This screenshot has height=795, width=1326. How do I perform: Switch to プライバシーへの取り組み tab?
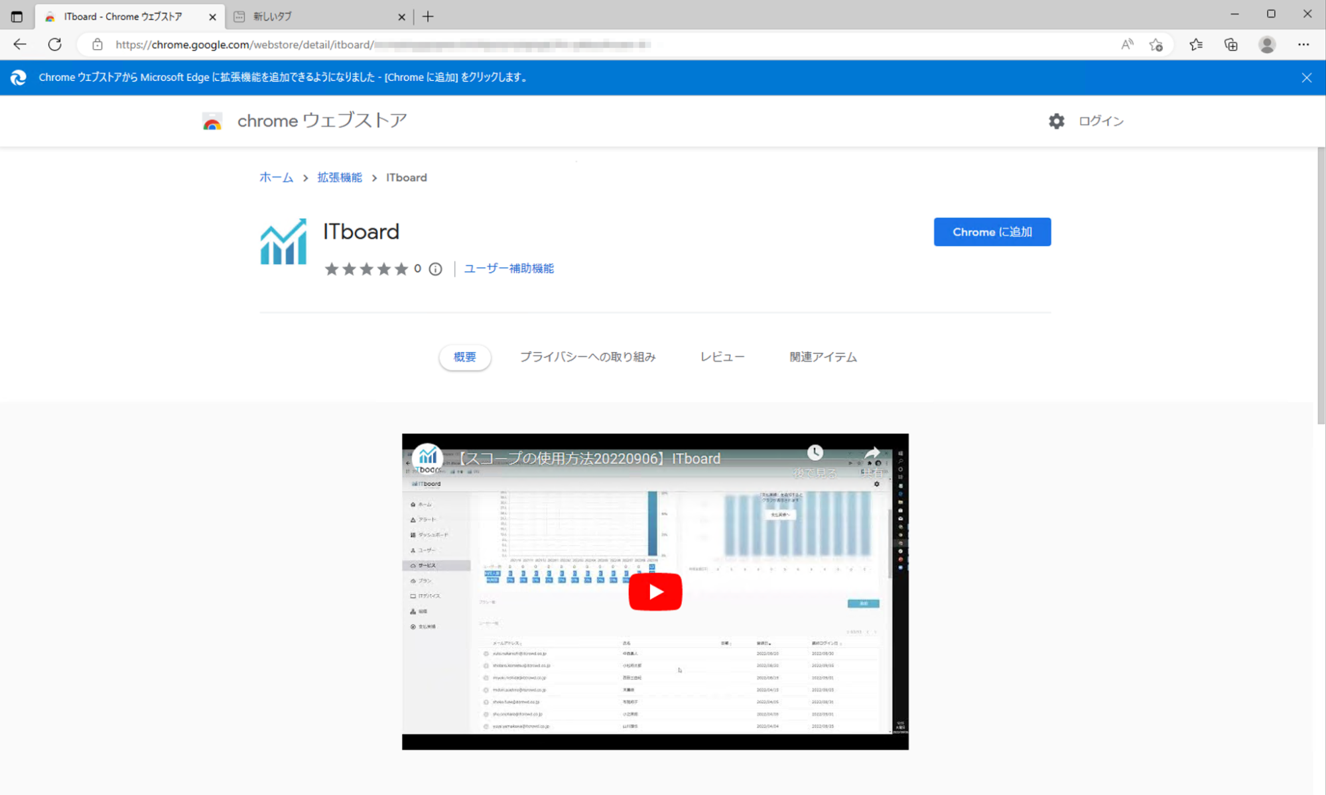coord(587,357)
